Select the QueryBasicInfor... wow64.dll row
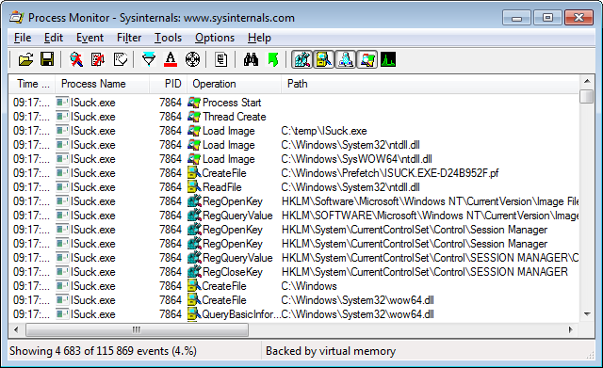 (x=294, y=314)
